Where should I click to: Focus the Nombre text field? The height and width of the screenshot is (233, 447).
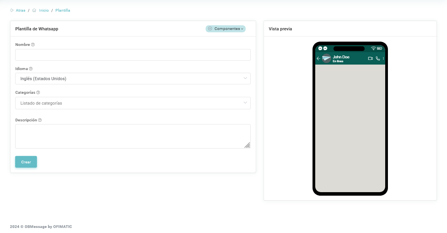(x=133, y=55)
